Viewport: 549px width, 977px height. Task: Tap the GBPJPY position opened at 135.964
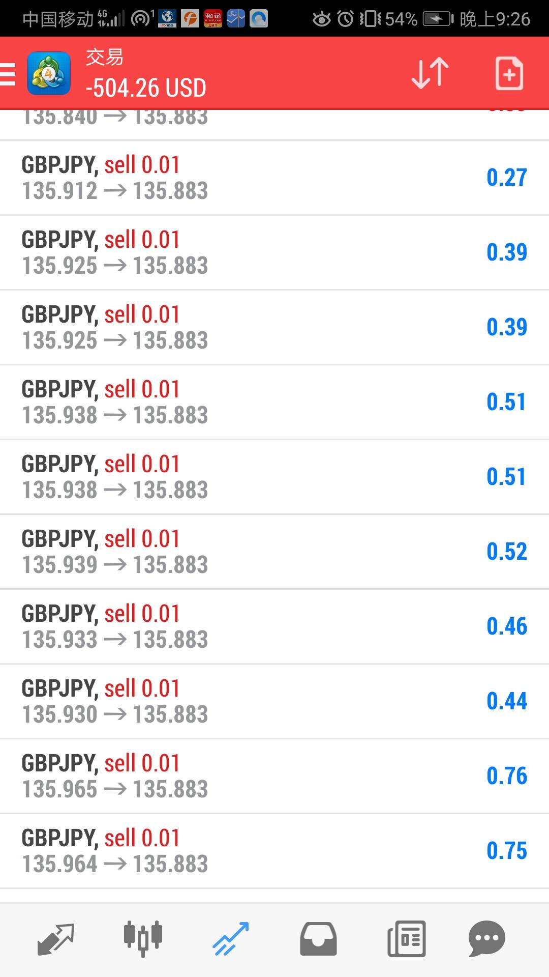[x=274, y=851]
